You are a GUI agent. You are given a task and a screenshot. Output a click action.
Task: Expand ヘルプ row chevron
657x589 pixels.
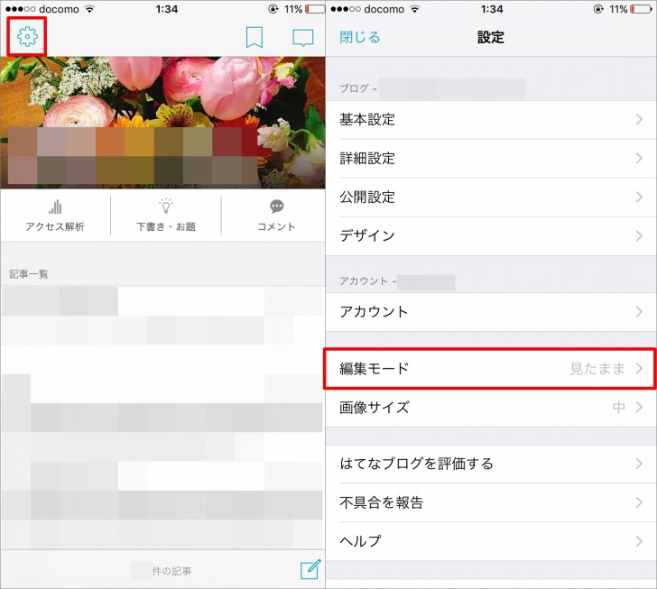tap(638, 541)
